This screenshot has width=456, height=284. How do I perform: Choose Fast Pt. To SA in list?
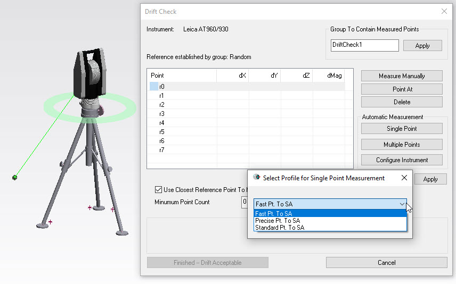pos(274,214)
